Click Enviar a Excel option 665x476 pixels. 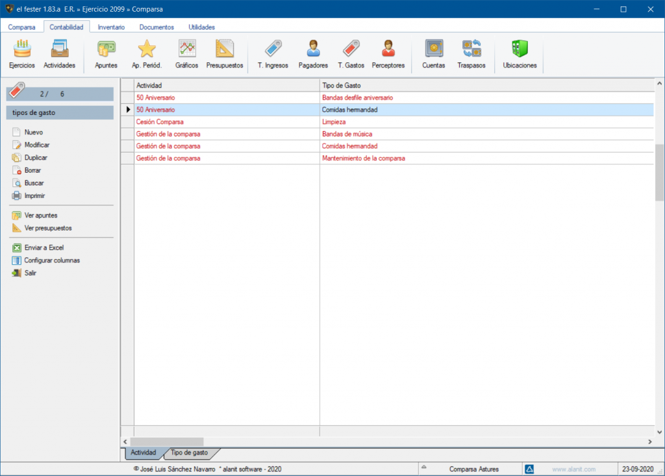44,247
